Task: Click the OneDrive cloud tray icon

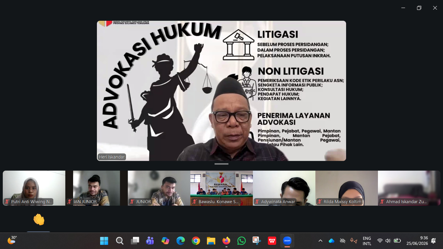Action: (331, 241)
